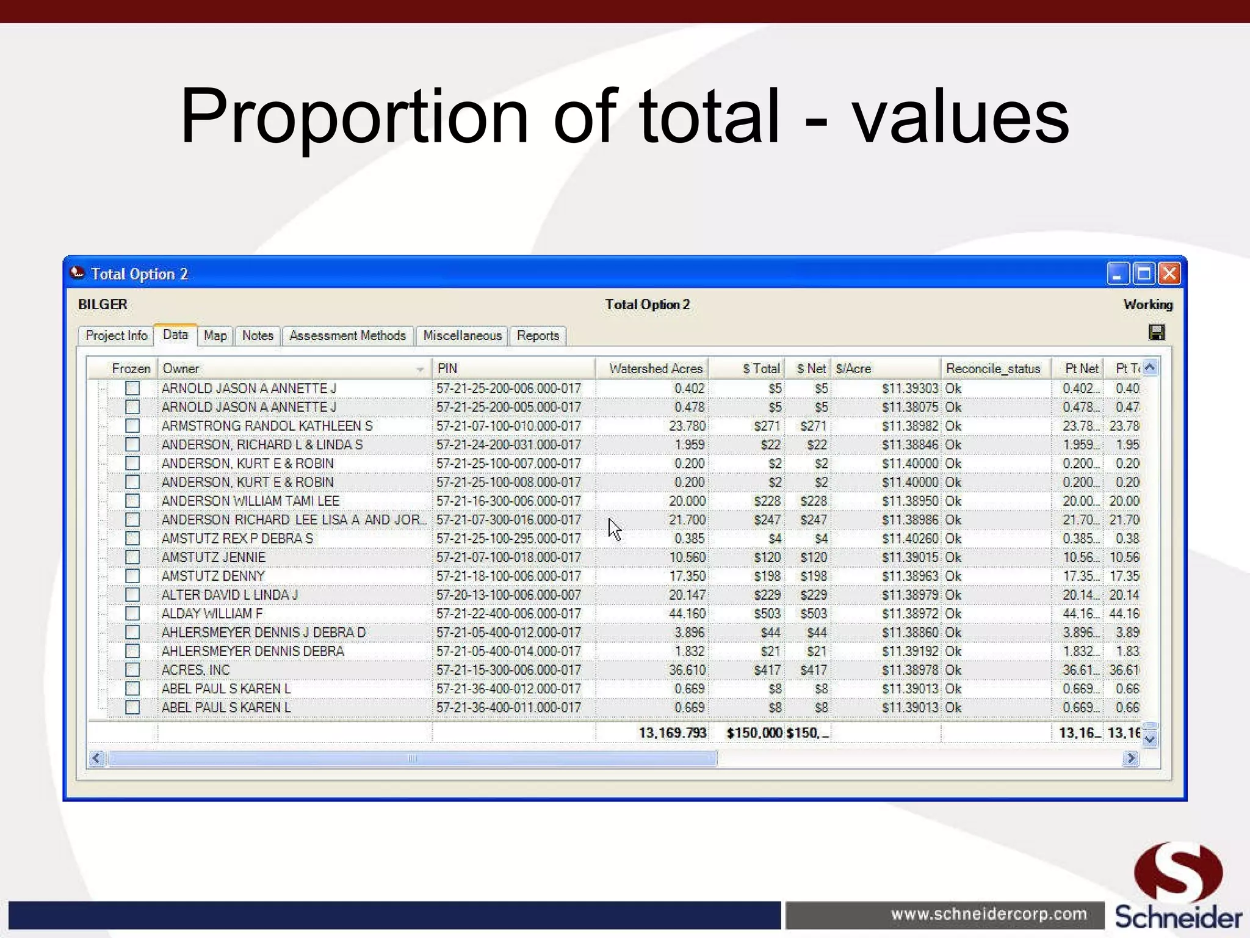Toggle Frozen checkbox for ANDERSON, RICHARD L & LINDA S
The image size is (1250, 938).
tap(132, 445)
